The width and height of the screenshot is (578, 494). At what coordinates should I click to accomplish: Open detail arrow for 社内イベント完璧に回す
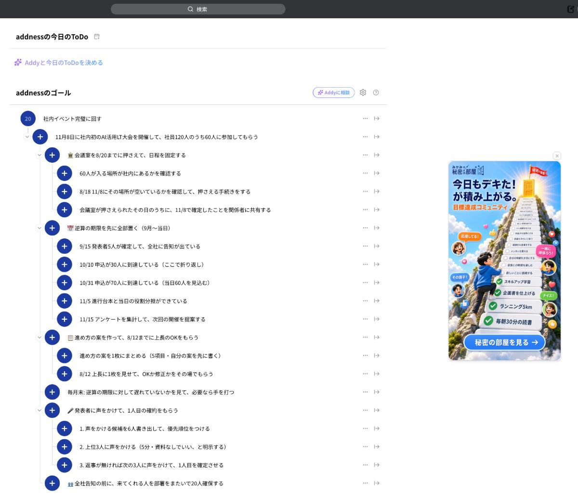tap(377, 118)
